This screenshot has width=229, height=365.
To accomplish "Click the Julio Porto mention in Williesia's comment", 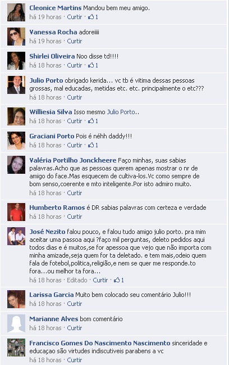I will tap(121, 112).
